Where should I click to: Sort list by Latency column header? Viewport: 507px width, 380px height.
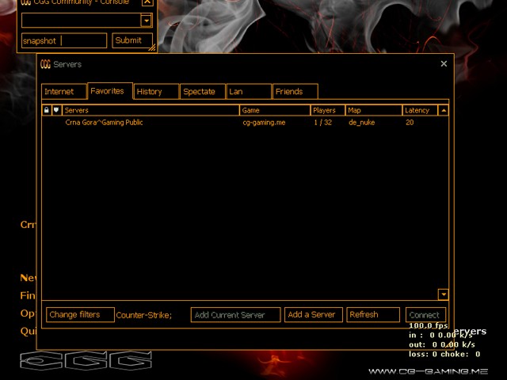pos(420,110)
